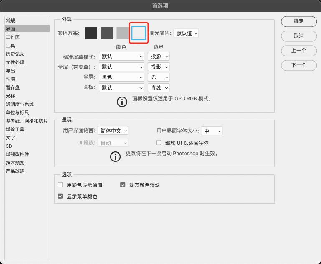The width and height of the screenshot is (321, 264).
Task: Enable 缩放 UI 以适合字体 checkbox
Action: [x=159, y=143]
